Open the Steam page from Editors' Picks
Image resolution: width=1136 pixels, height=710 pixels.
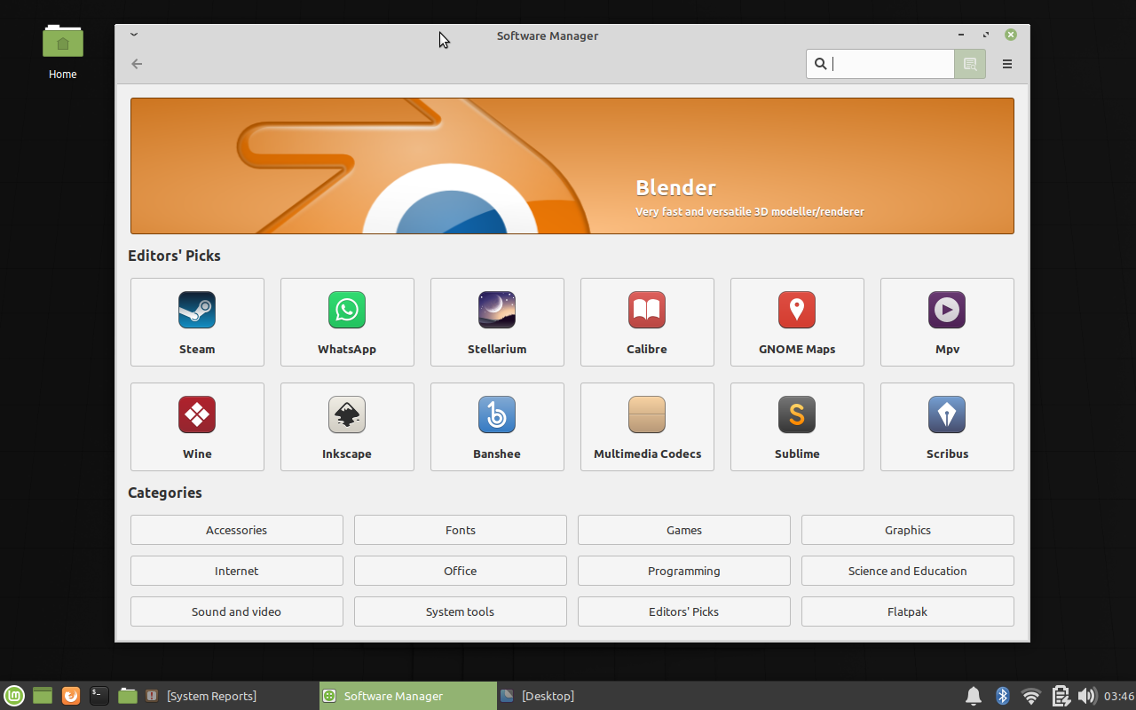pos(196,321)
